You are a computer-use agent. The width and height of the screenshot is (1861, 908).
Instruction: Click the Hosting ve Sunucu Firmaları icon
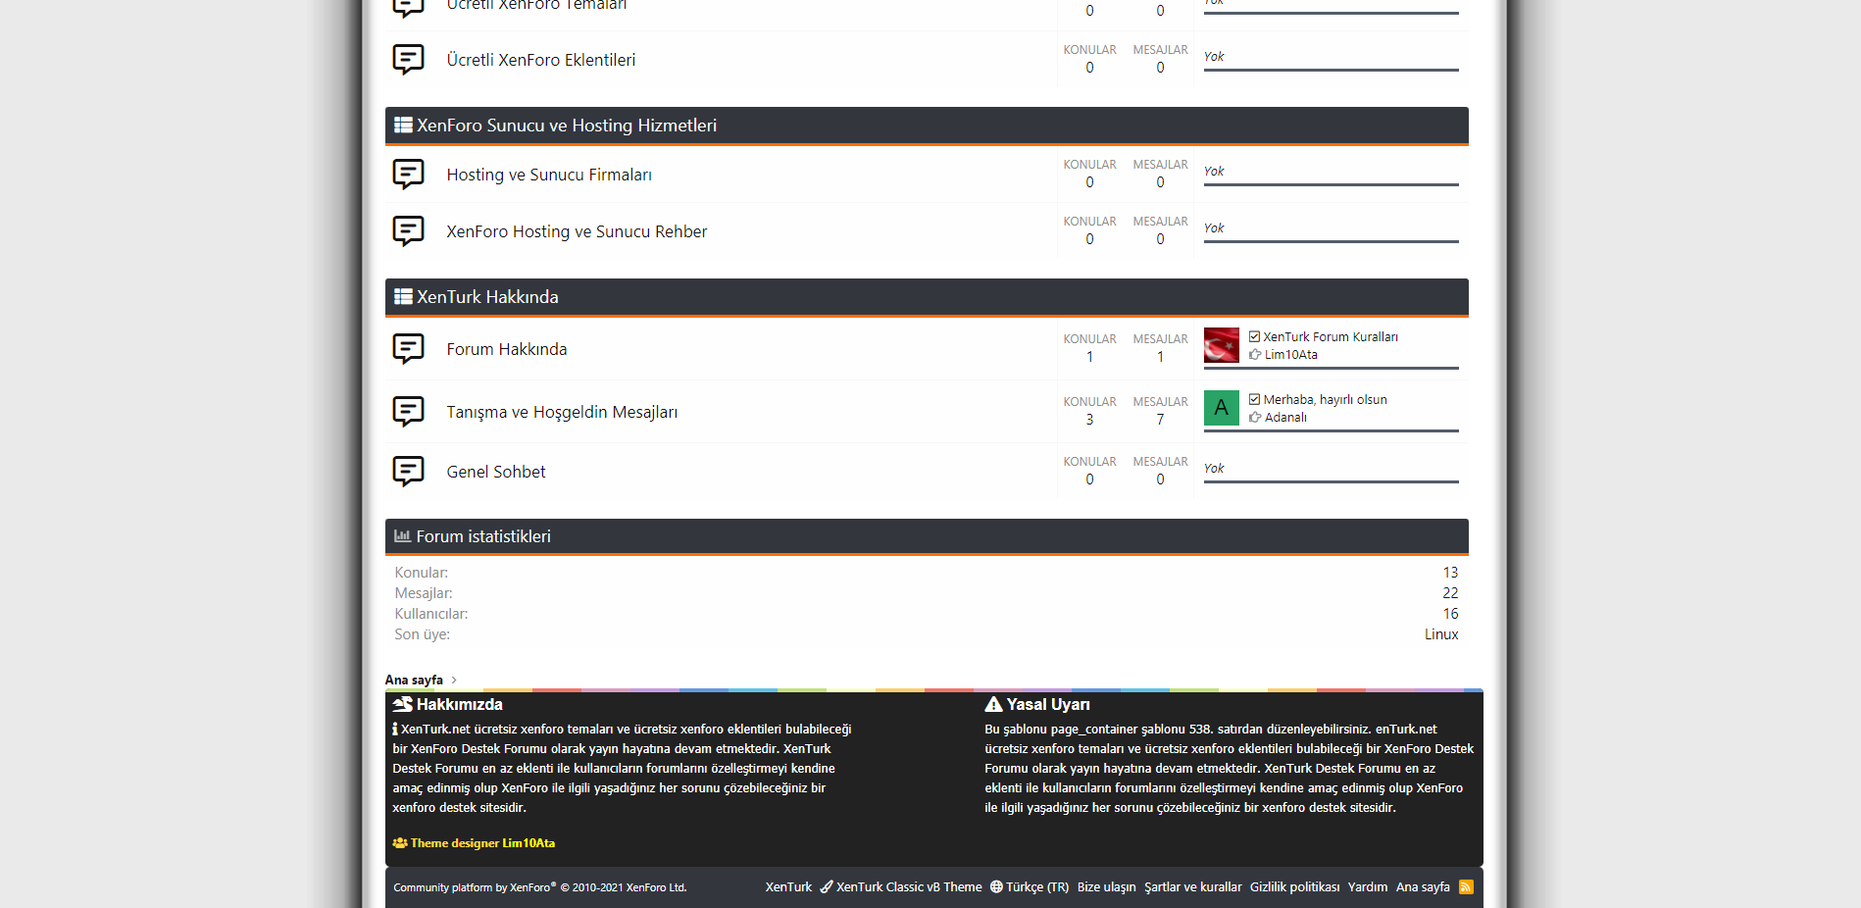point(408,175)
